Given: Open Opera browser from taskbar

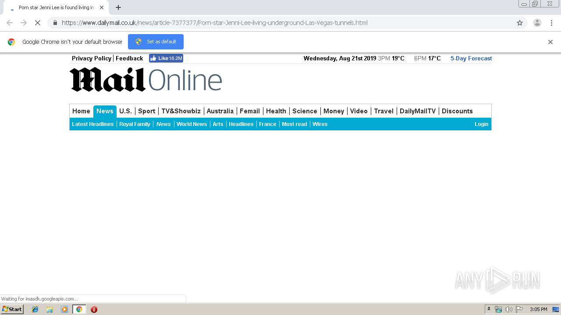Looking at the screenshot, I should click(94, 309).
